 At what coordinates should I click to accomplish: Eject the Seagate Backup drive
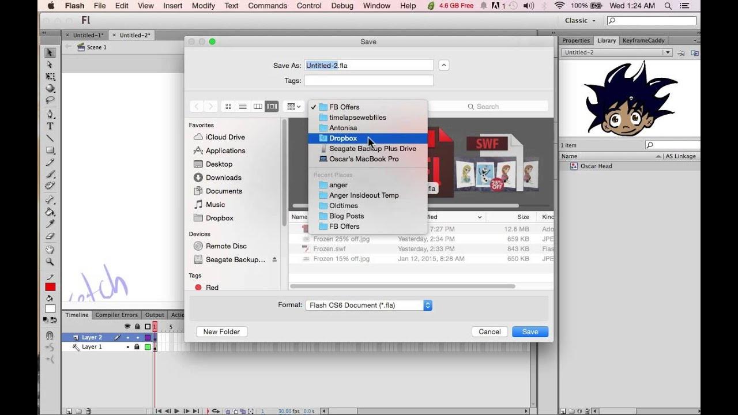pyautogui.click(x=274, y=259)
